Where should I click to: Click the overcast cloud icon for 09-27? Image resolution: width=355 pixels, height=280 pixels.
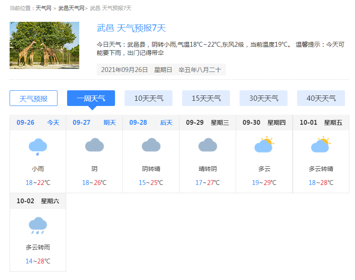(x=95, y=145)
